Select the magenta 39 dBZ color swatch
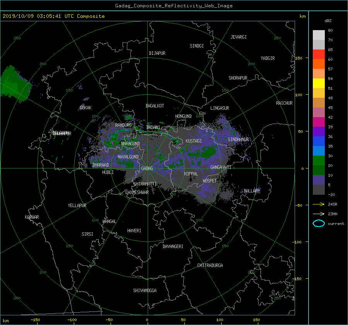The width and height of the screenshot is (348, 325). (x=319, y=122)
